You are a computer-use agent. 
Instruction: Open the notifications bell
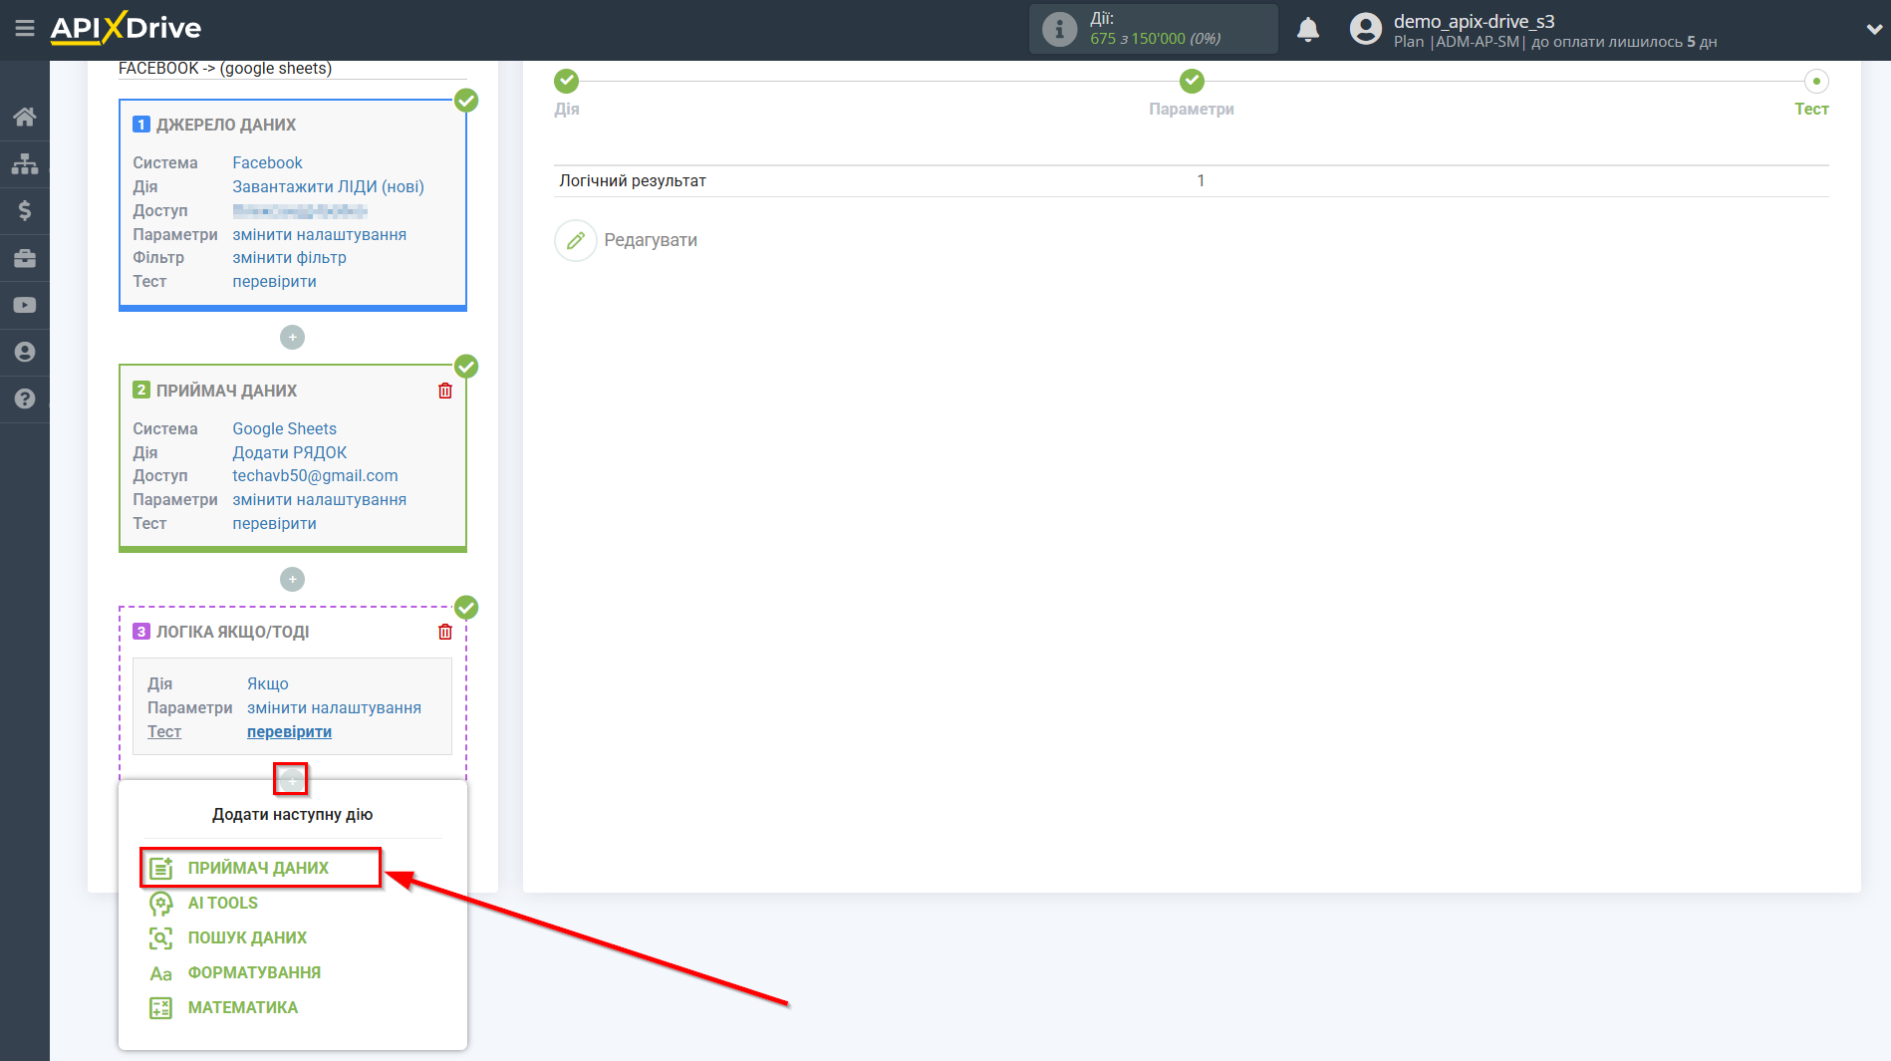(1308, 29)
